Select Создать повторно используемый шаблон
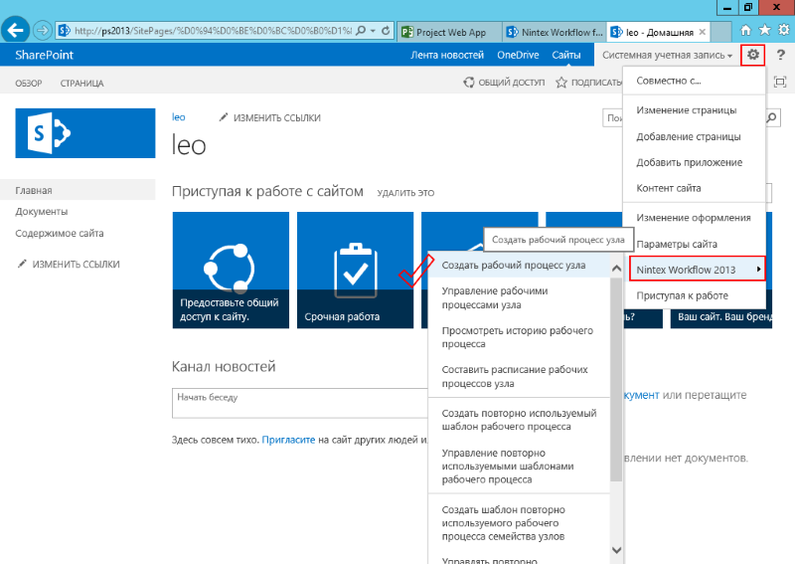 519,420
